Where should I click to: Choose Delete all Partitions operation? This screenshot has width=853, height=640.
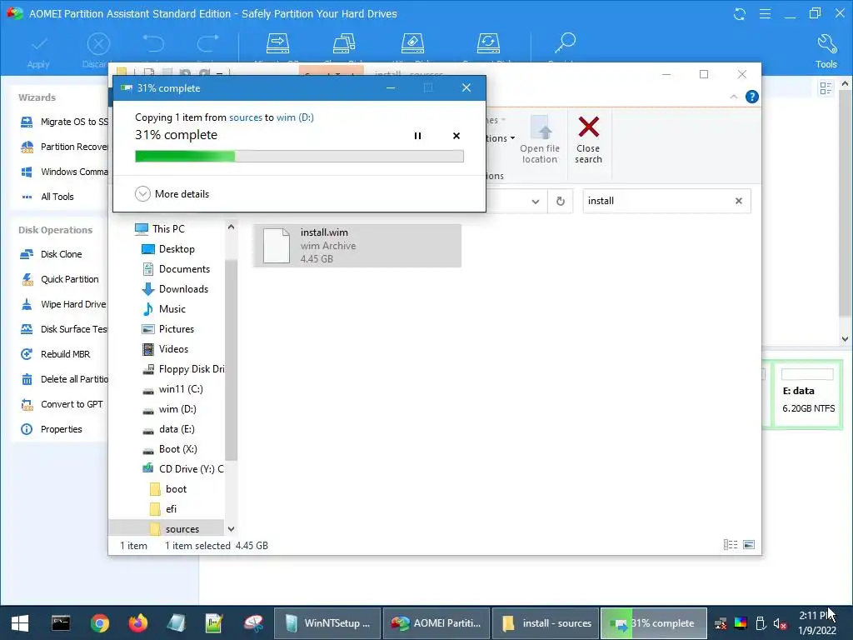click(x=64, y=379)
